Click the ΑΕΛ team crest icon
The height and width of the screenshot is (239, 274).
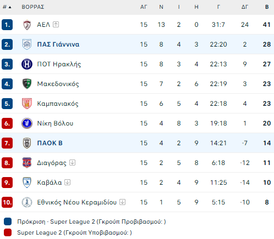coord(27,25)
